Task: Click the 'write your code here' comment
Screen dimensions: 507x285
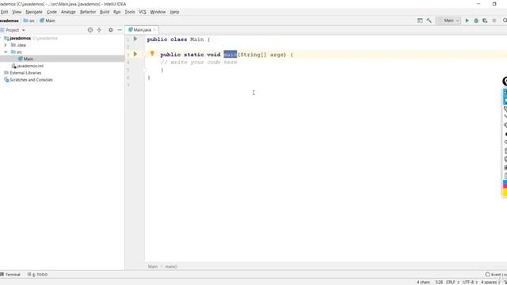Action: (x=199, y=63)
